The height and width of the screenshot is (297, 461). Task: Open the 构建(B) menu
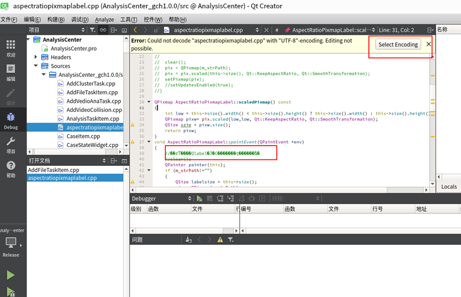(x=56, y=20)
